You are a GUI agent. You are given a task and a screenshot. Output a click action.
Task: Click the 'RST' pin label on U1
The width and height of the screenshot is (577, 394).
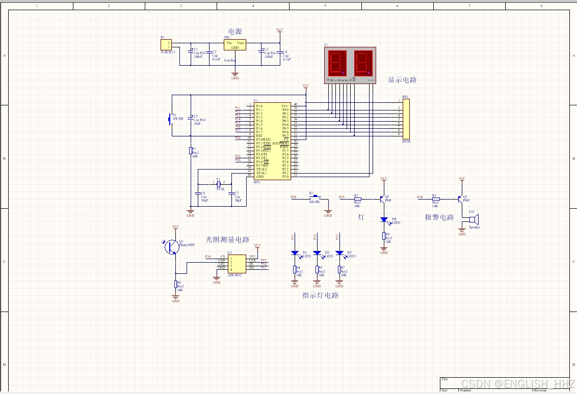click(x=259, y=136)
